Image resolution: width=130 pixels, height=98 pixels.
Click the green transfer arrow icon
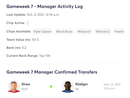tap(51, 86)
